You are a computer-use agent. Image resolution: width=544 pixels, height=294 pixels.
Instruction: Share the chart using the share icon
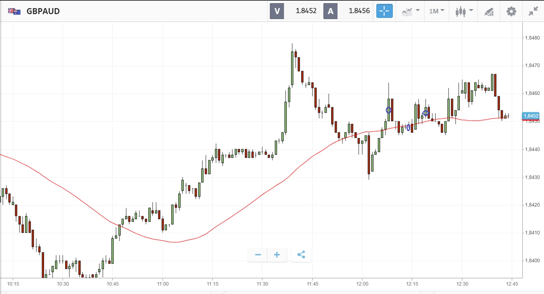tap(301, 255)
